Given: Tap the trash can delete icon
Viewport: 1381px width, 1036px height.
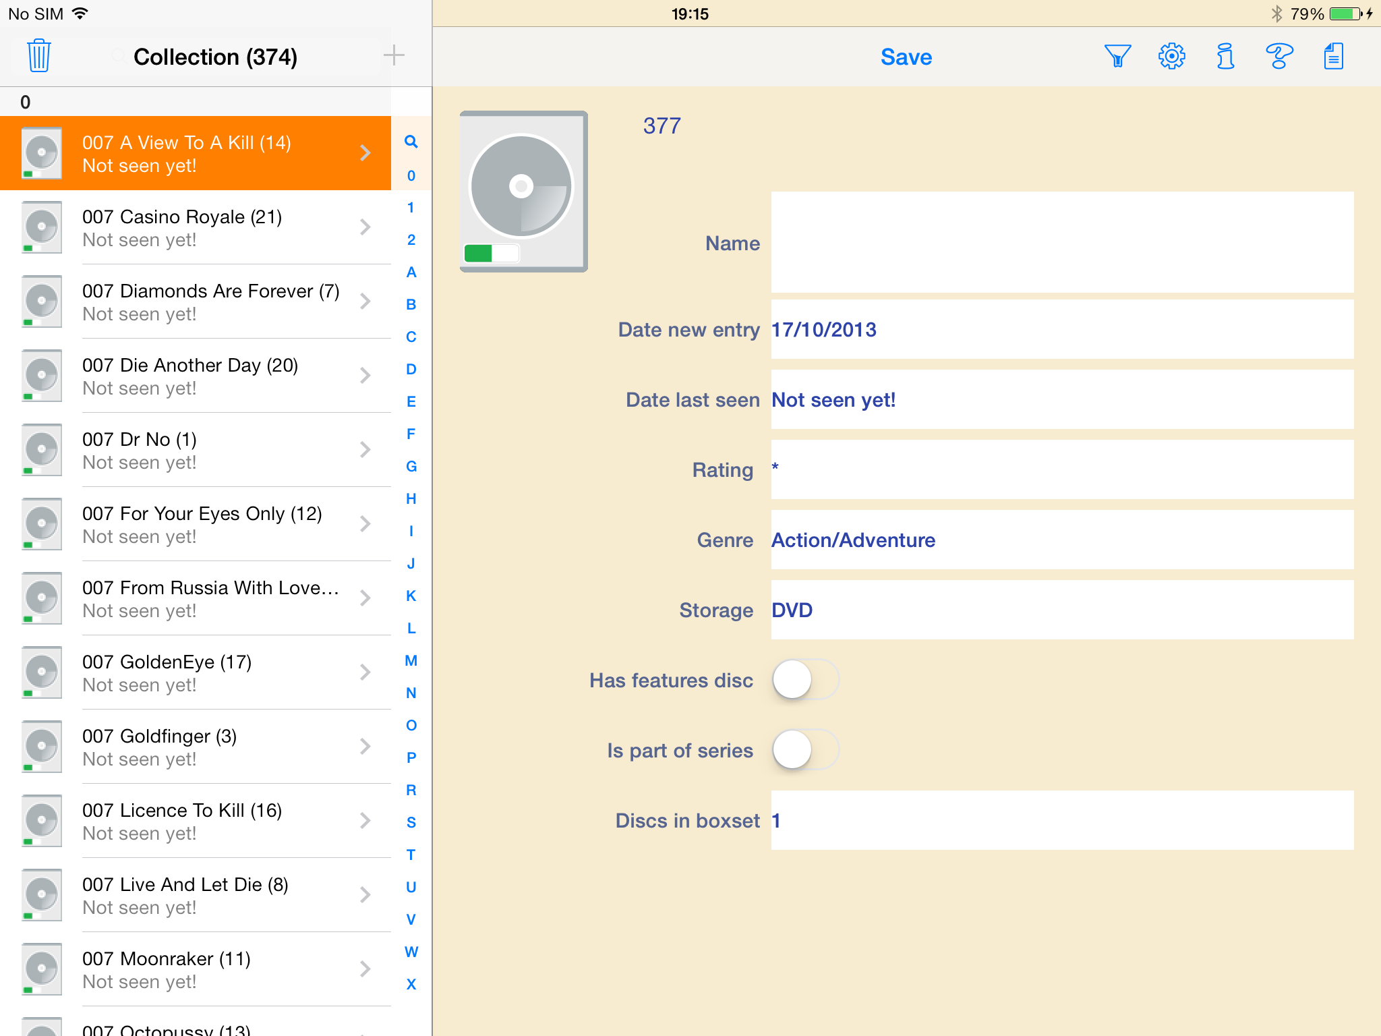Looking at the screenshot, I should [x=39, y=56].
